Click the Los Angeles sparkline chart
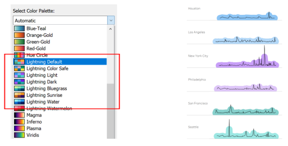The width and height of the screenshot is (288, 146). (246, 40)
